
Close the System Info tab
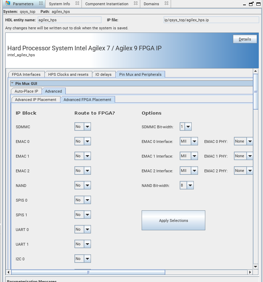pos(77,3)
